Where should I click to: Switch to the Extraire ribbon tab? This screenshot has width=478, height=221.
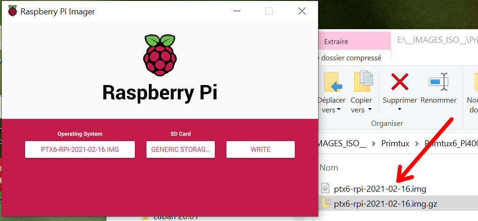pos(336,42)
